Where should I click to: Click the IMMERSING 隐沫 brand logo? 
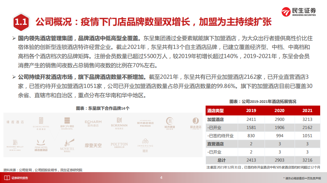click(x=145, y=145)
